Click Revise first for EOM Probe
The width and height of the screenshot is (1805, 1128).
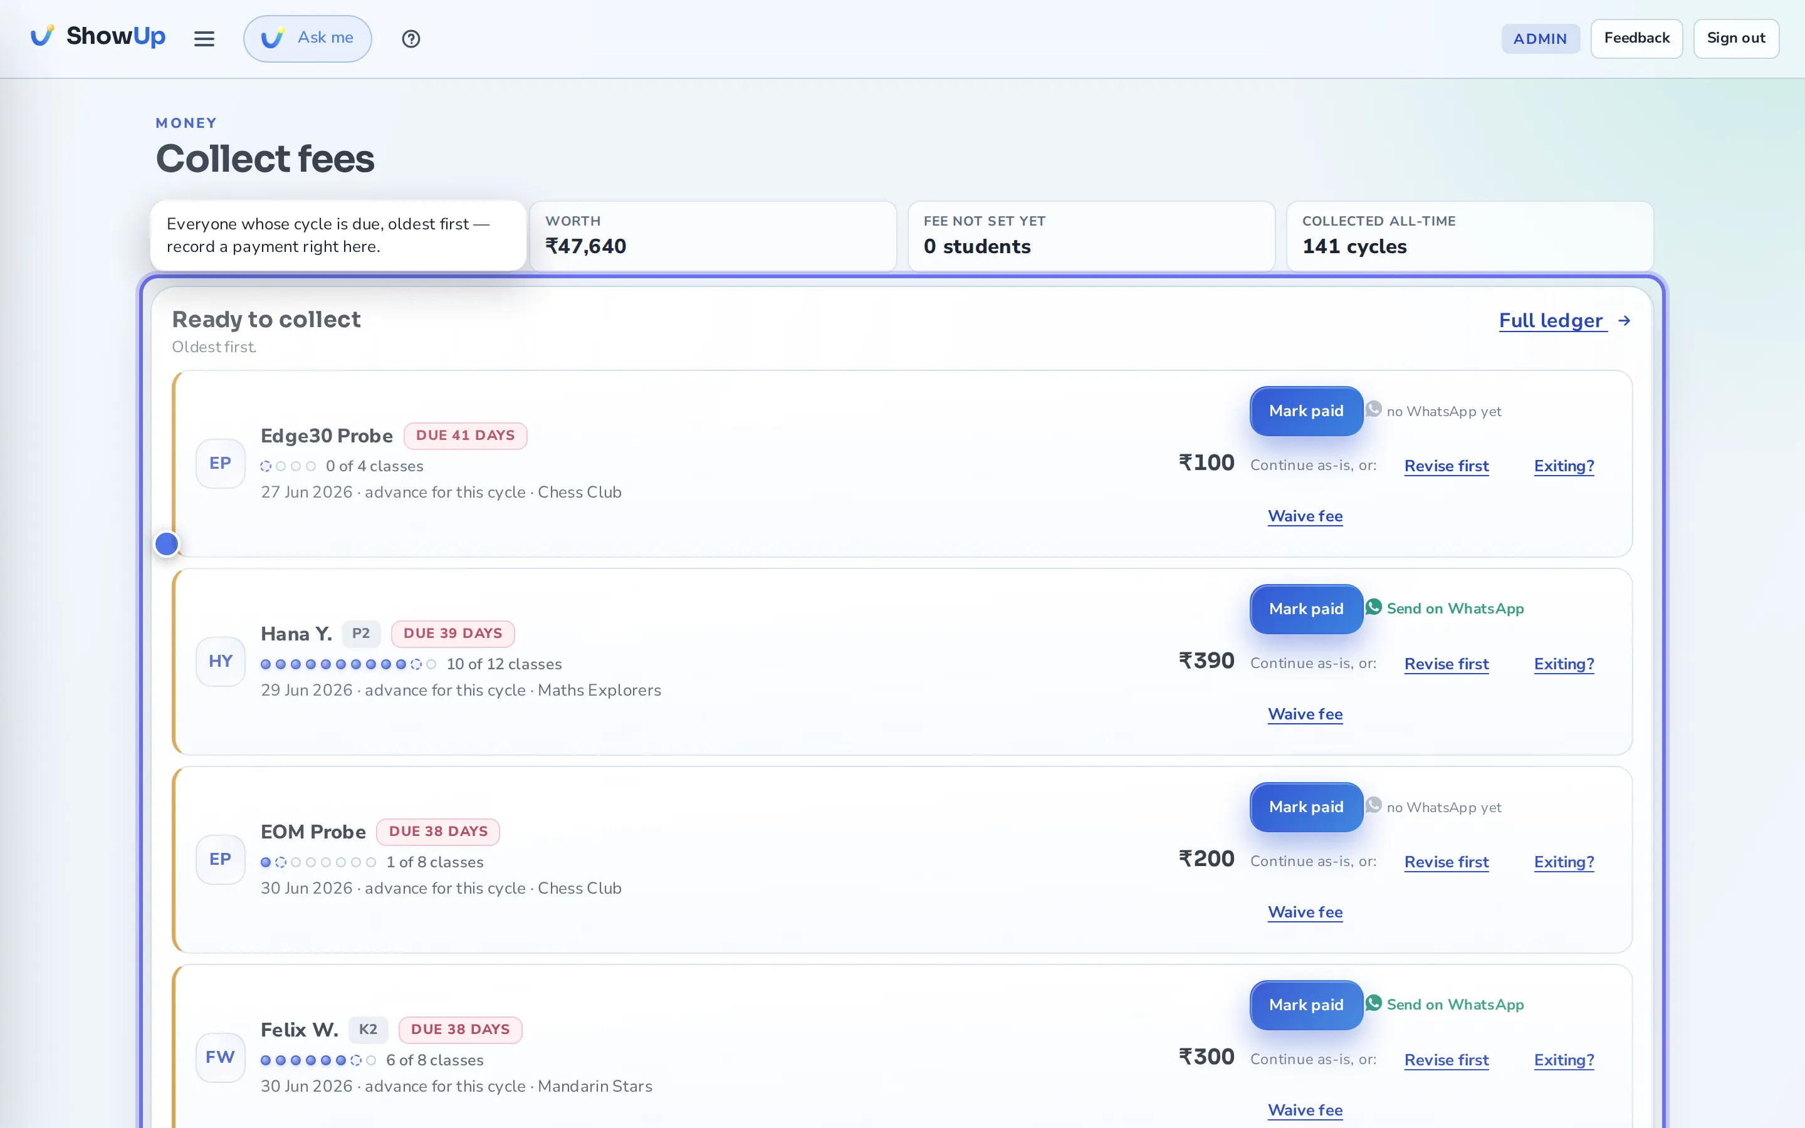coord(1447,862)
